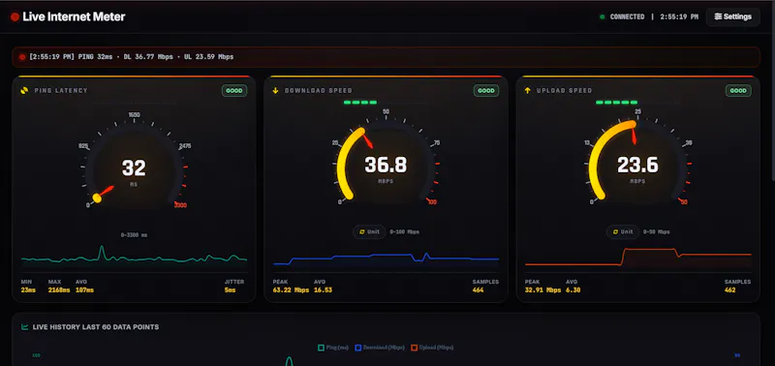The width and height of the screenshot is (775, 366).
Task: Click the 0–50 Mbps range label
Action: coord(657,231)
